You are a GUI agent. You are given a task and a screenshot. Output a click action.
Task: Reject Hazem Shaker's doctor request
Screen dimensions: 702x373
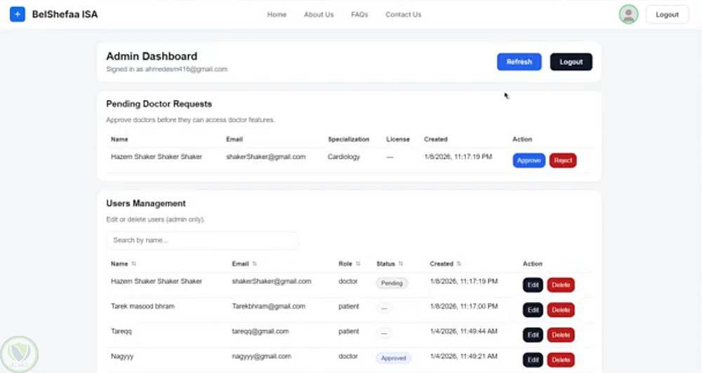click(563, 161)
